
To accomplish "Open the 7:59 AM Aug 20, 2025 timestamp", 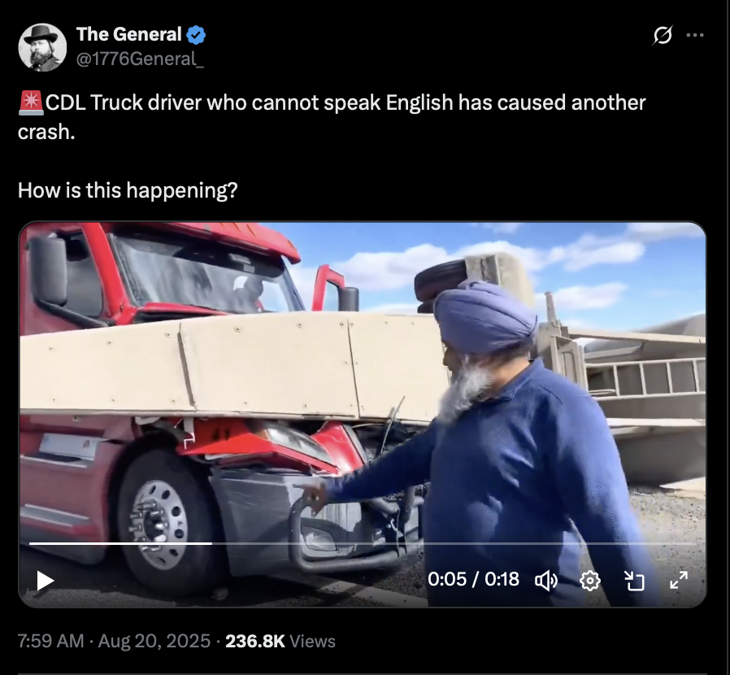I will coord(114,641).
